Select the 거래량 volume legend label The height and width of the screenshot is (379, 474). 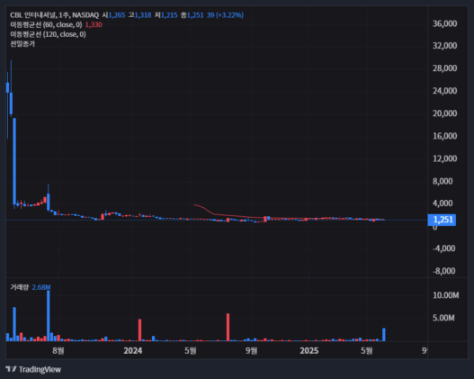point(20,287)
